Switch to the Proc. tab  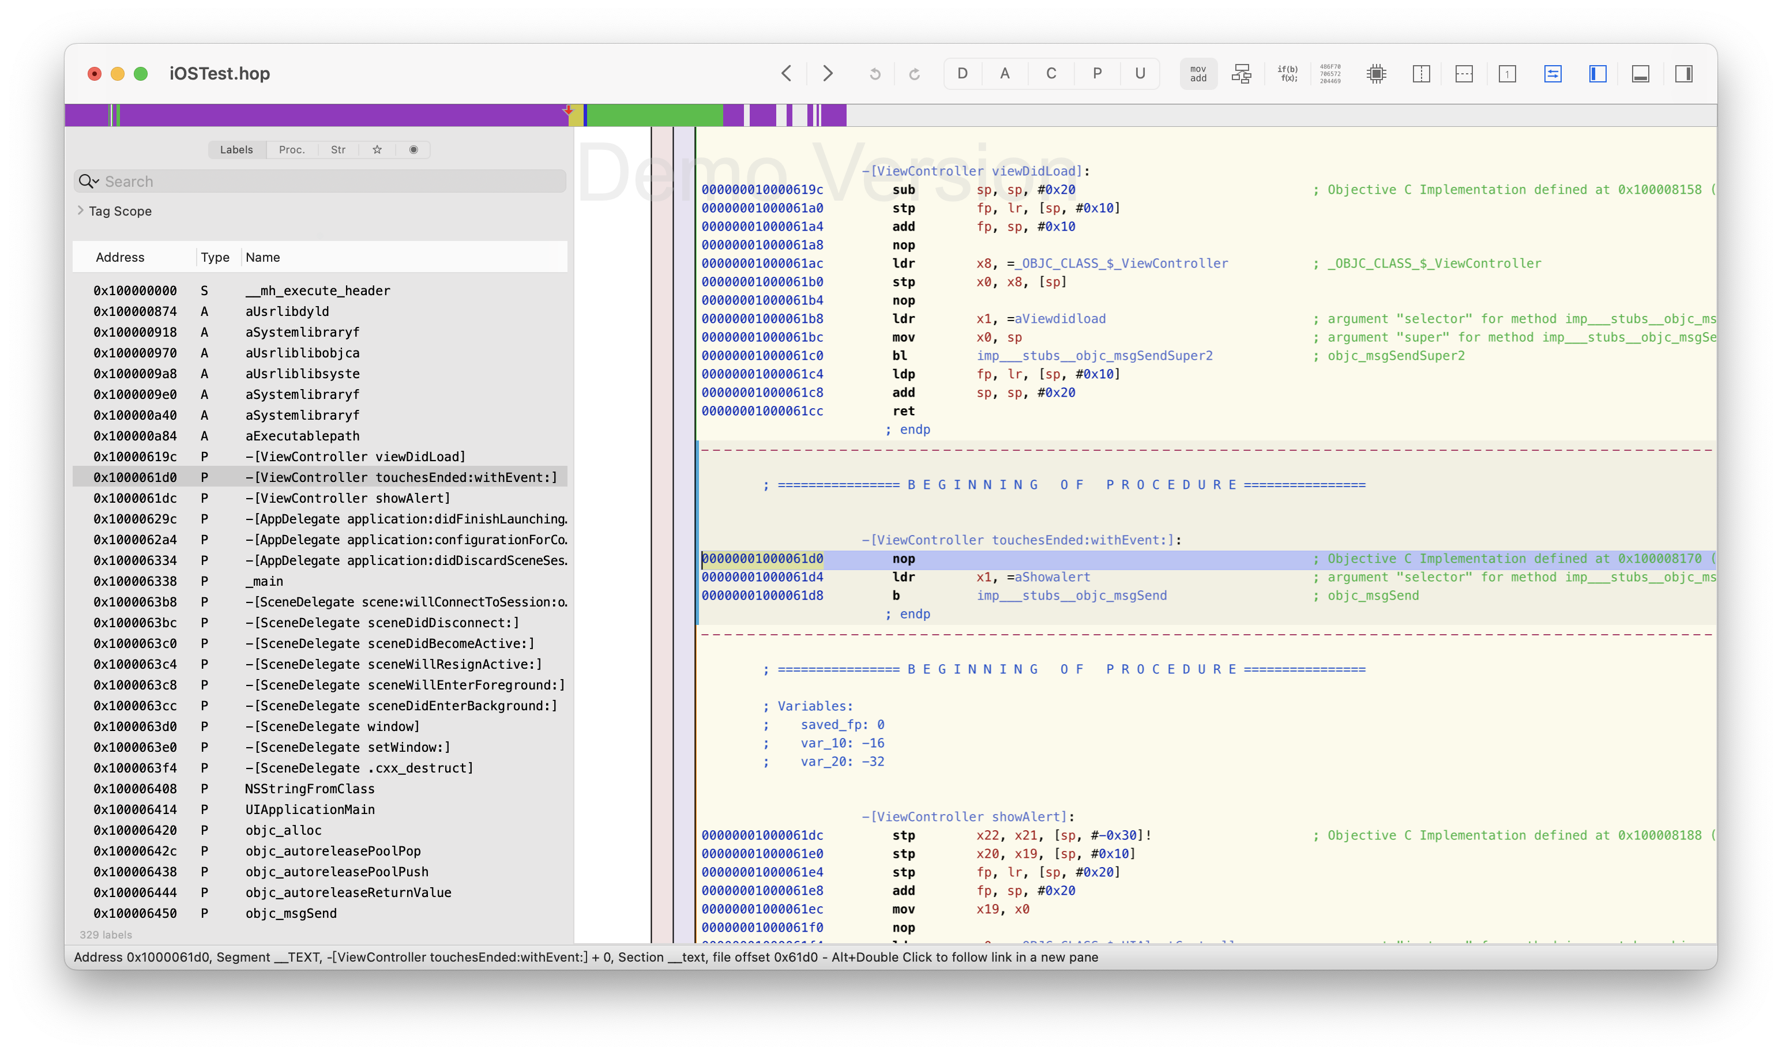292,149
